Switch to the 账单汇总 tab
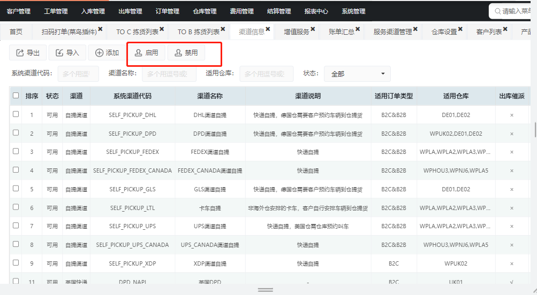537x295 pixels. point(342,32)
